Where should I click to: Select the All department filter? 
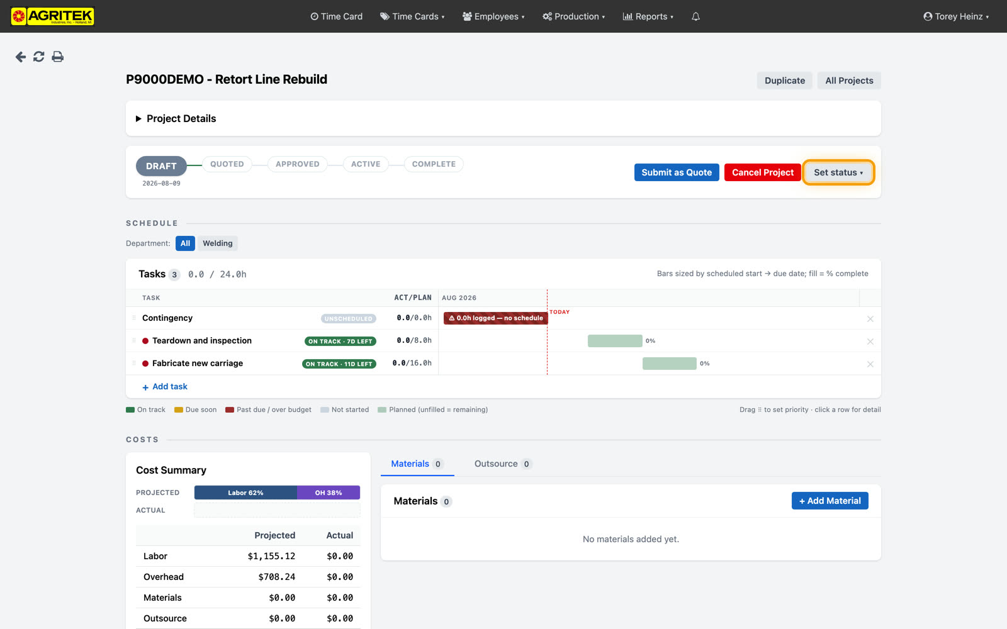[x=185, y=243]
